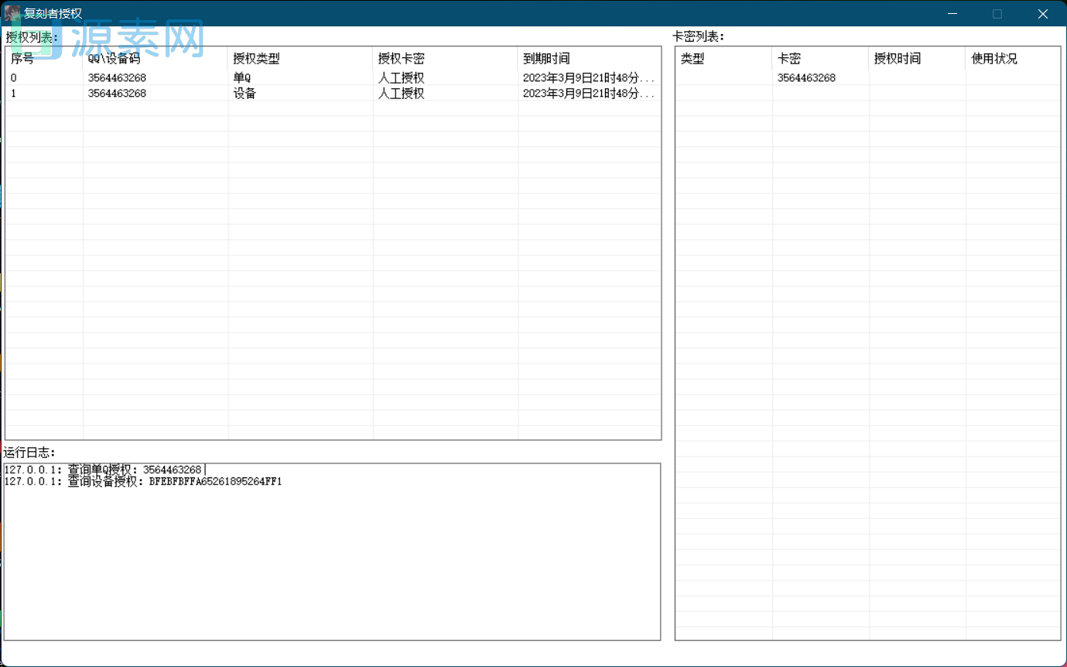The image size is (1067, 667).
Task: Select the row numbered 0 in 授权列表
Action: point(14,78)
